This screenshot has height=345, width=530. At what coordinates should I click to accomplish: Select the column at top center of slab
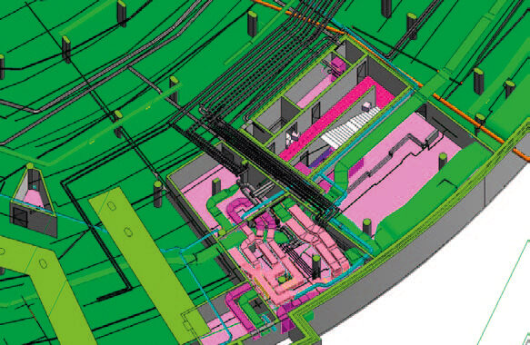coord(252,24)
